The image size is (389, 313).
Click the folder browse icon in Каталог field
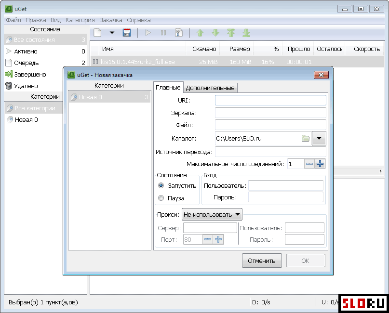[x=305, y=138]
